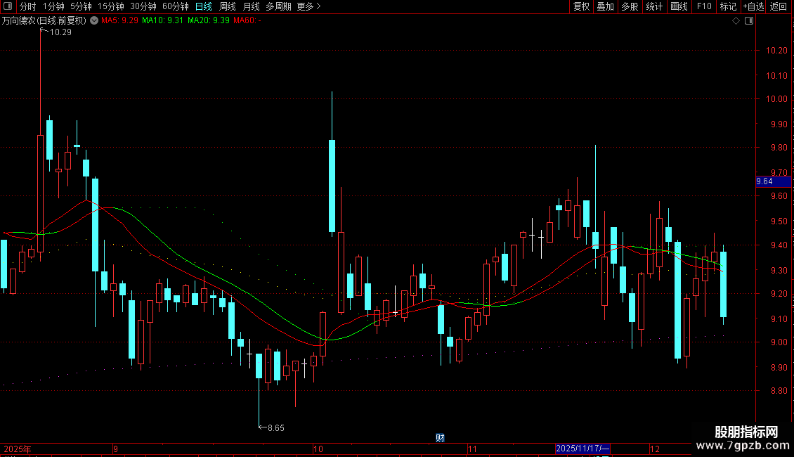Click the 2025/11/17 date label on time axis
The height and width of the screenshot is (457, 794).
point(583,449)
